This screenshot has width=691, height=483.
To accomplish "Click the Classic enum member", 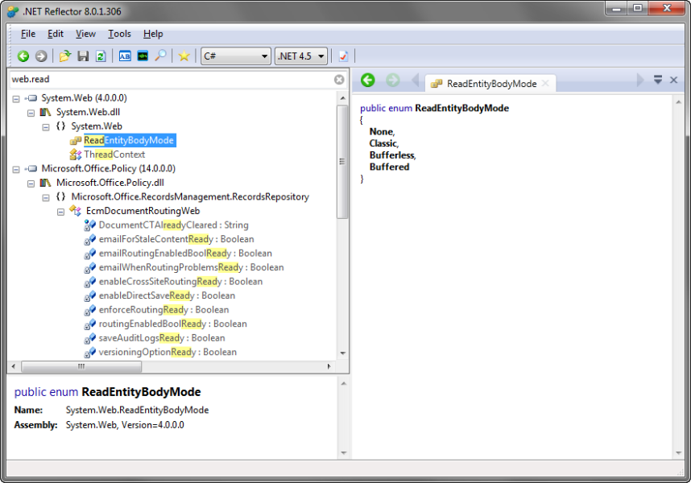I will tap(383, 143).
